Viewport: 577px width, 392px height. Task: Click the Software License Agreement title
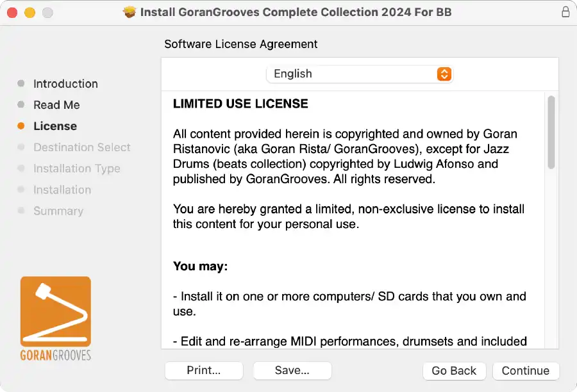[240, 44]
